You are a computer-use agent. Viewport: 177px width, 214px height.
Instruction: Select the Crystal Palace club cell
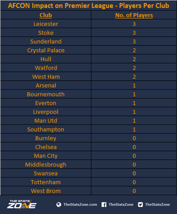(x=46, y=50)
